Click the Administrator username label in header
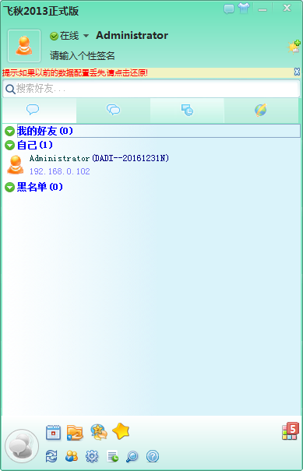Viewport: 303px width, 471px height. pyautogui.click(x=132, y=36)
